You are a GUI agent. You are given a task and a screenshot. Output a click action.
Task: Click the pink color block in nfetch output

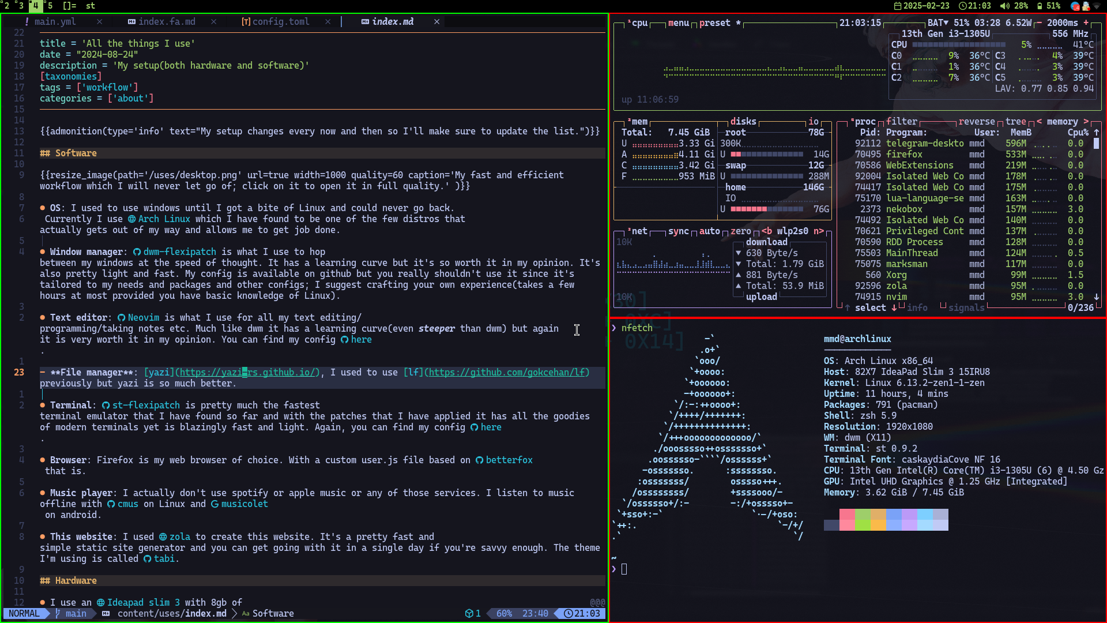point(847,520)
